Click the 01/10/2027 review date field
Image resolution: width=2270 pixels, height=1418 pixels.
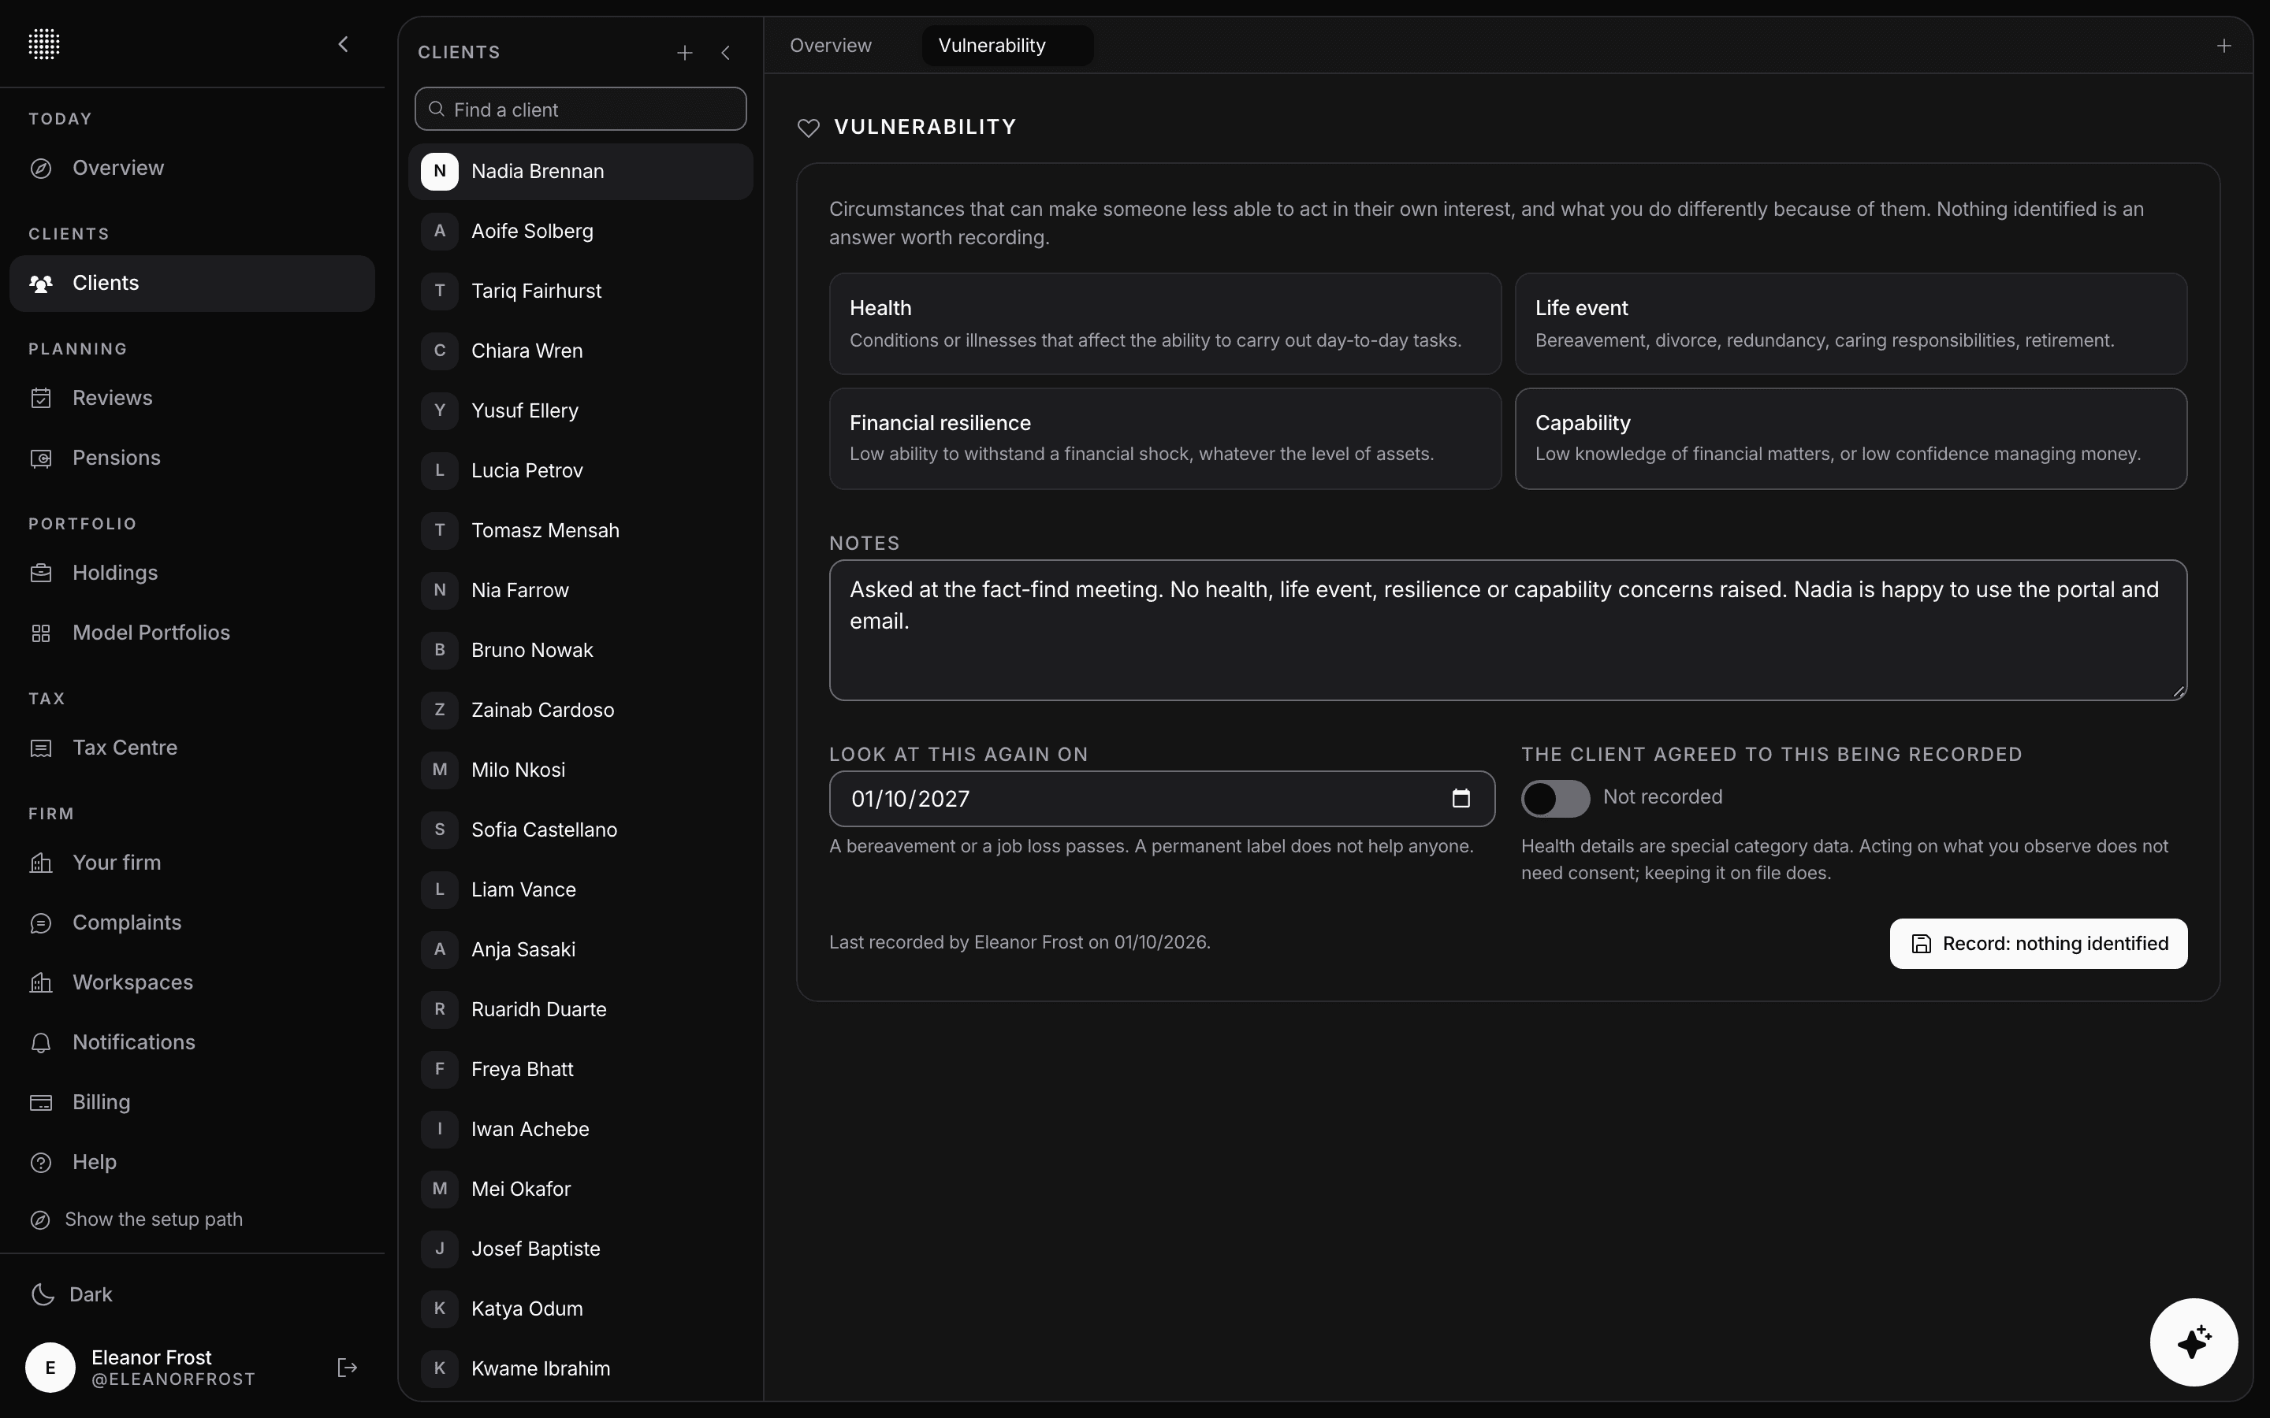1161,799
